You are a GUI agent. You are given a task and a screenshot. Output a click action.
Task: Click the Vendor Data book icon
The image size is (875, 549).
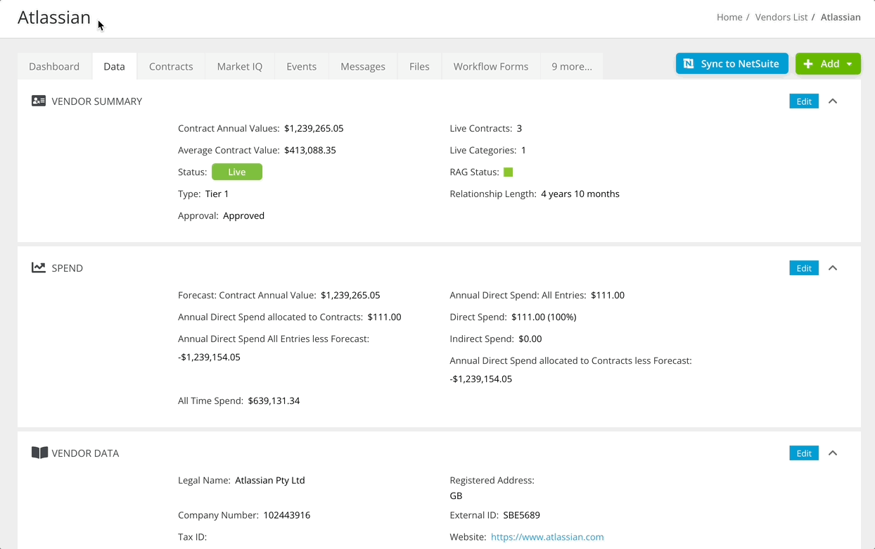point(40,453)
